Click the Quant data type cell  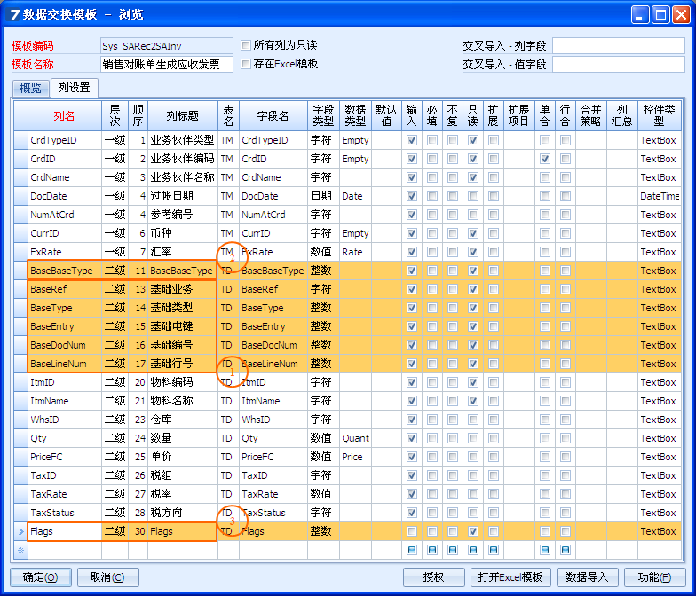[355, 438]
